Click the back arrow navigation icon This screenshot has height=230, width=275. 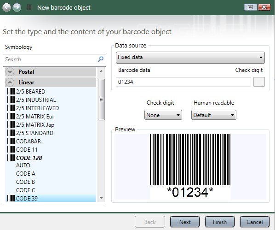tap(6, 7)
